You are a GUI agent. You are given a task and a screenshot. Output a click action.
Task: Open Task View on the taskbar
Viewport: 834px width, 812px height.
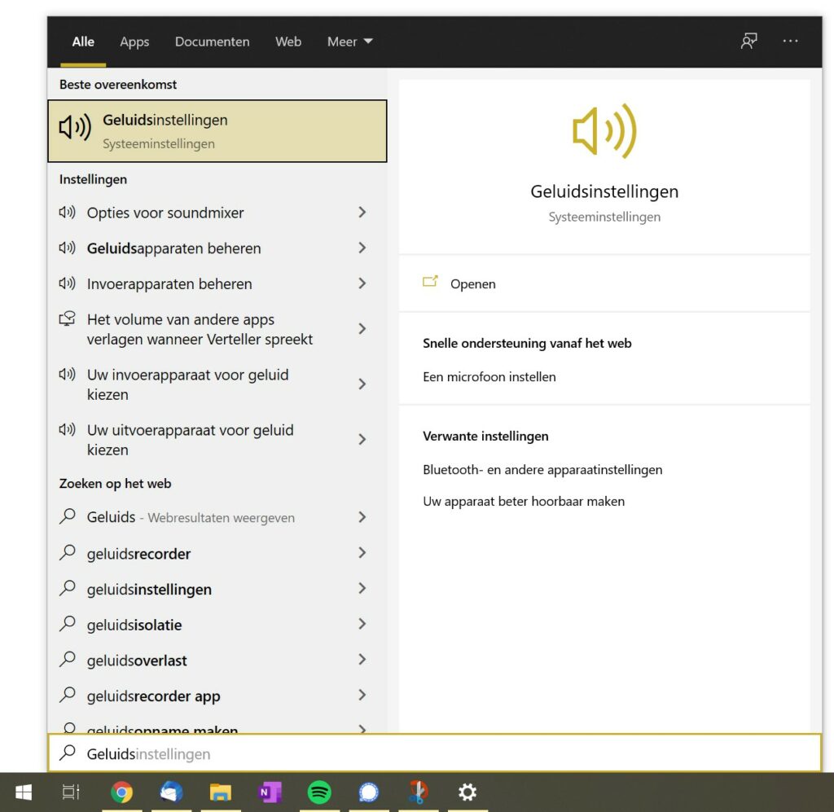click(x=71, y=792)
